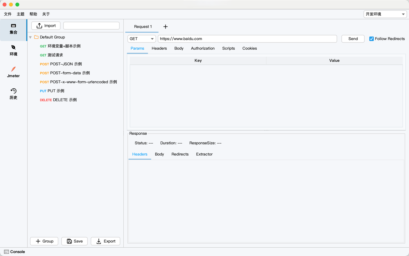Click the Status: -- label
409x256 pixels.
pyautogui.click(x=144, y=143)
